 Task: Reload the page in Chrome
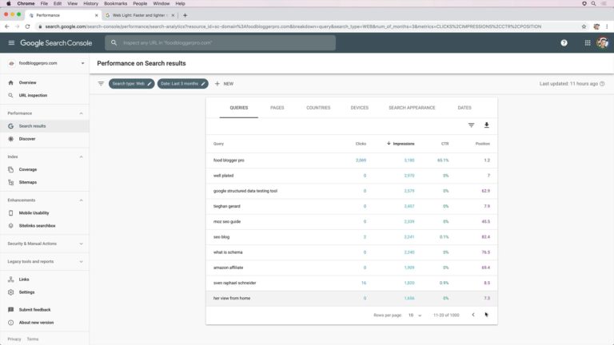tap(27, 26)
